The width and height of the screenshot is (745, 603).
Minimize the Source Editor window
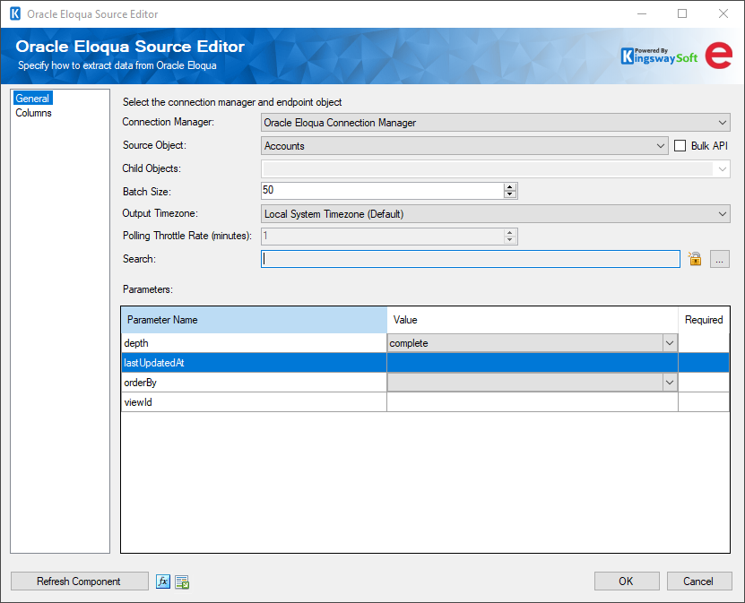tap(642, 13)
